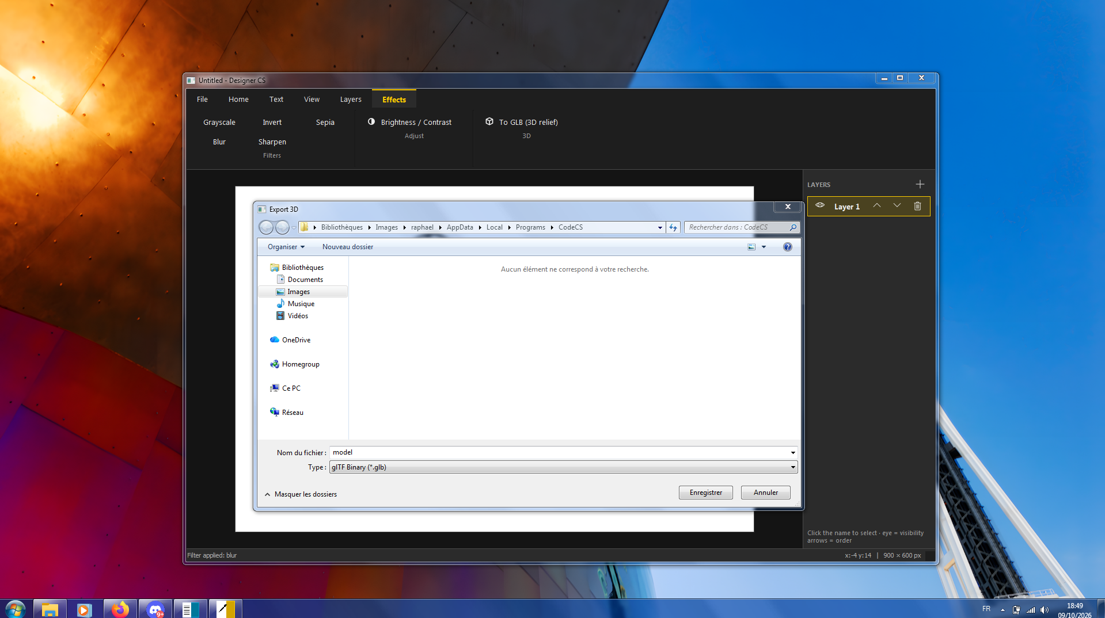Switch to the Text tab
This screenshot has width=1105, height=618.
tap(276, 100)
